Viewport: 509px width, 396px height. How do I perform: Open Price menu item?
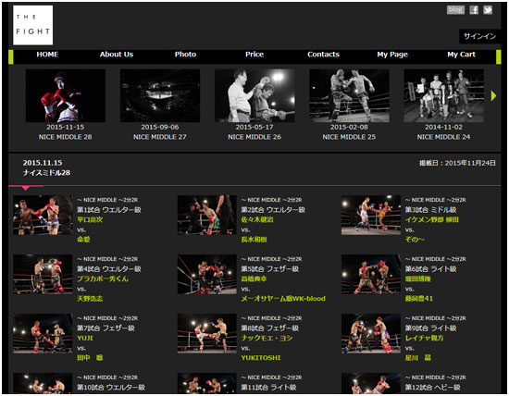[254, 55]
